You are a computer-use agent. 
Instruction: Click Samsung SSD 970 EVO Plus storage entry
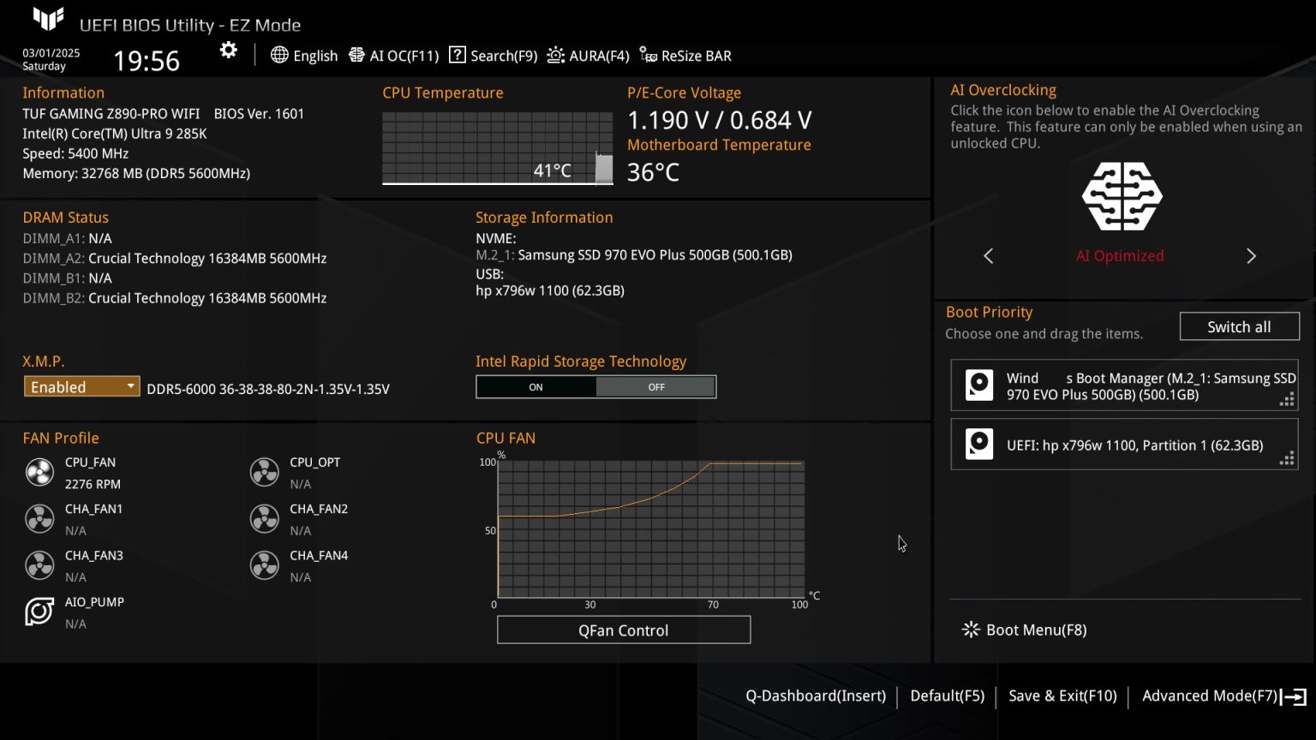click(634, 254)
